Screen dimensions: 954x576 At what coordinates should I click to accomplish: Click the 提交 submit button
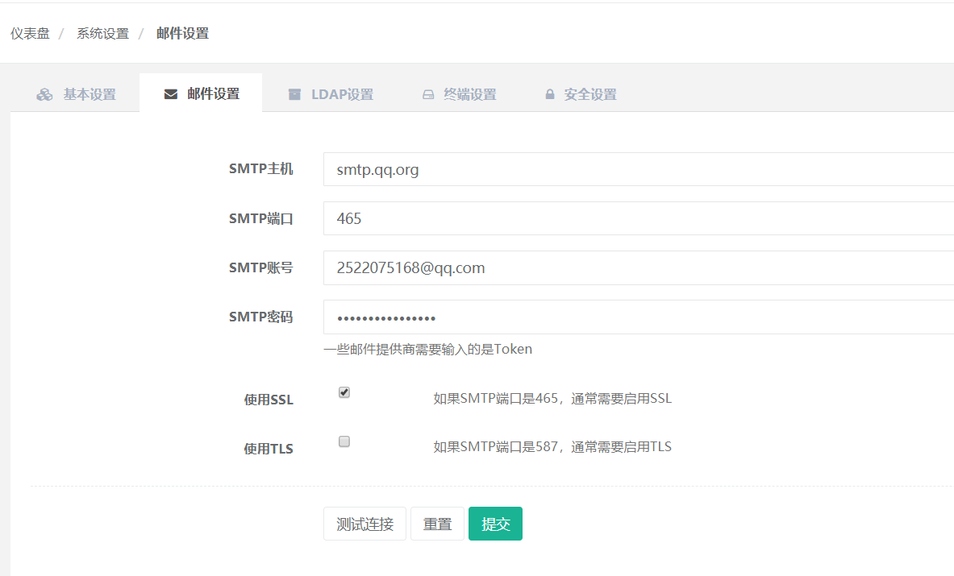495,524
